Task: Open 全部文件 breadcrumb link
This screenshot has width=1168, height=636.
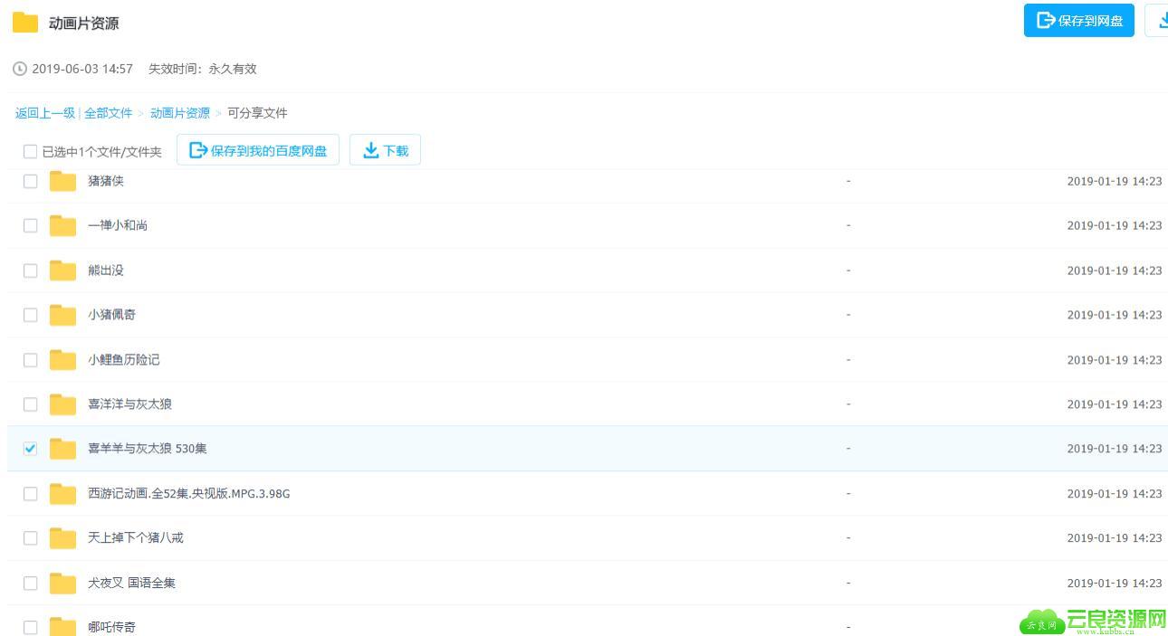Action: (x=109, y=113)
